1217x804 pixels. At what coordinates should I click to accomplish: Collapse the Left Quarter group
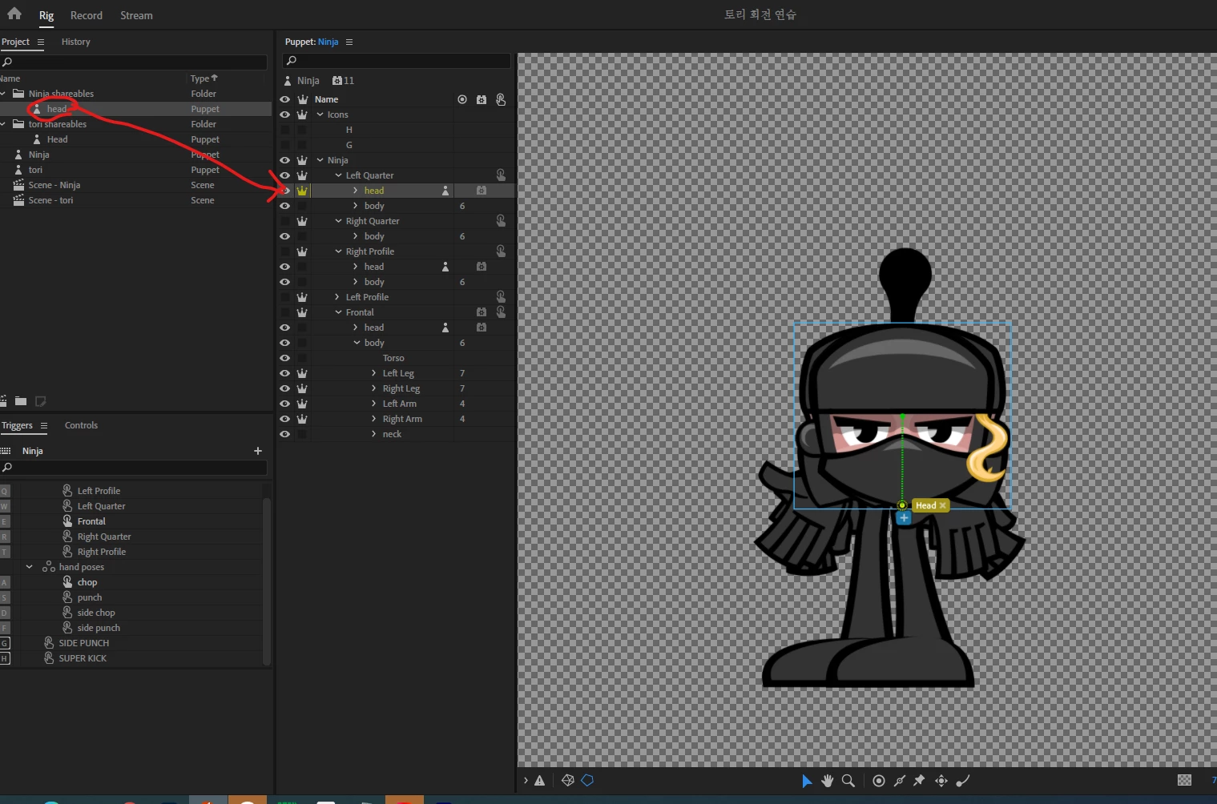coord(338,175)
